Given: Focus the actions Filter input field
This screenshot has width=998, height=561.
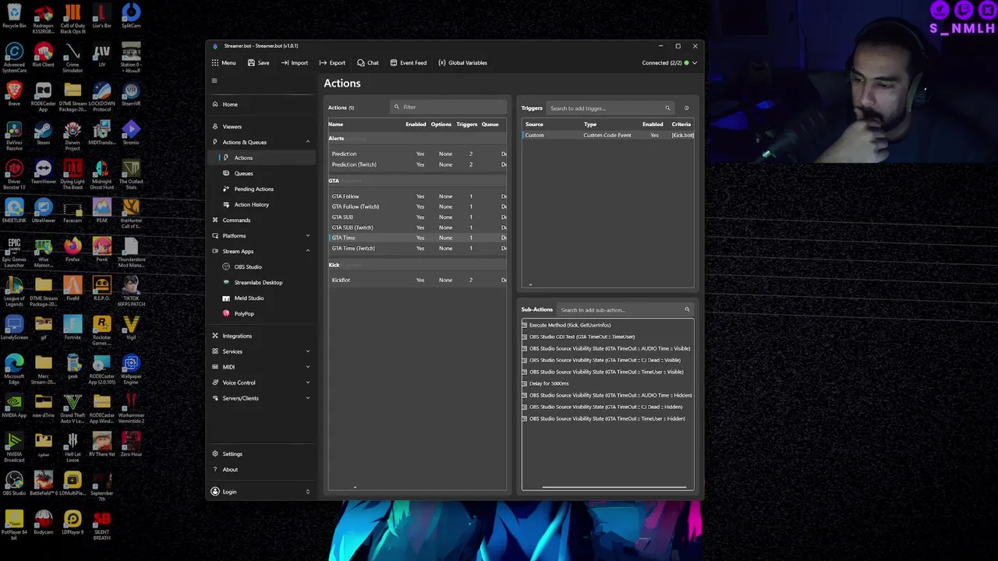Looking at the screenshot, I should point(448,107).
